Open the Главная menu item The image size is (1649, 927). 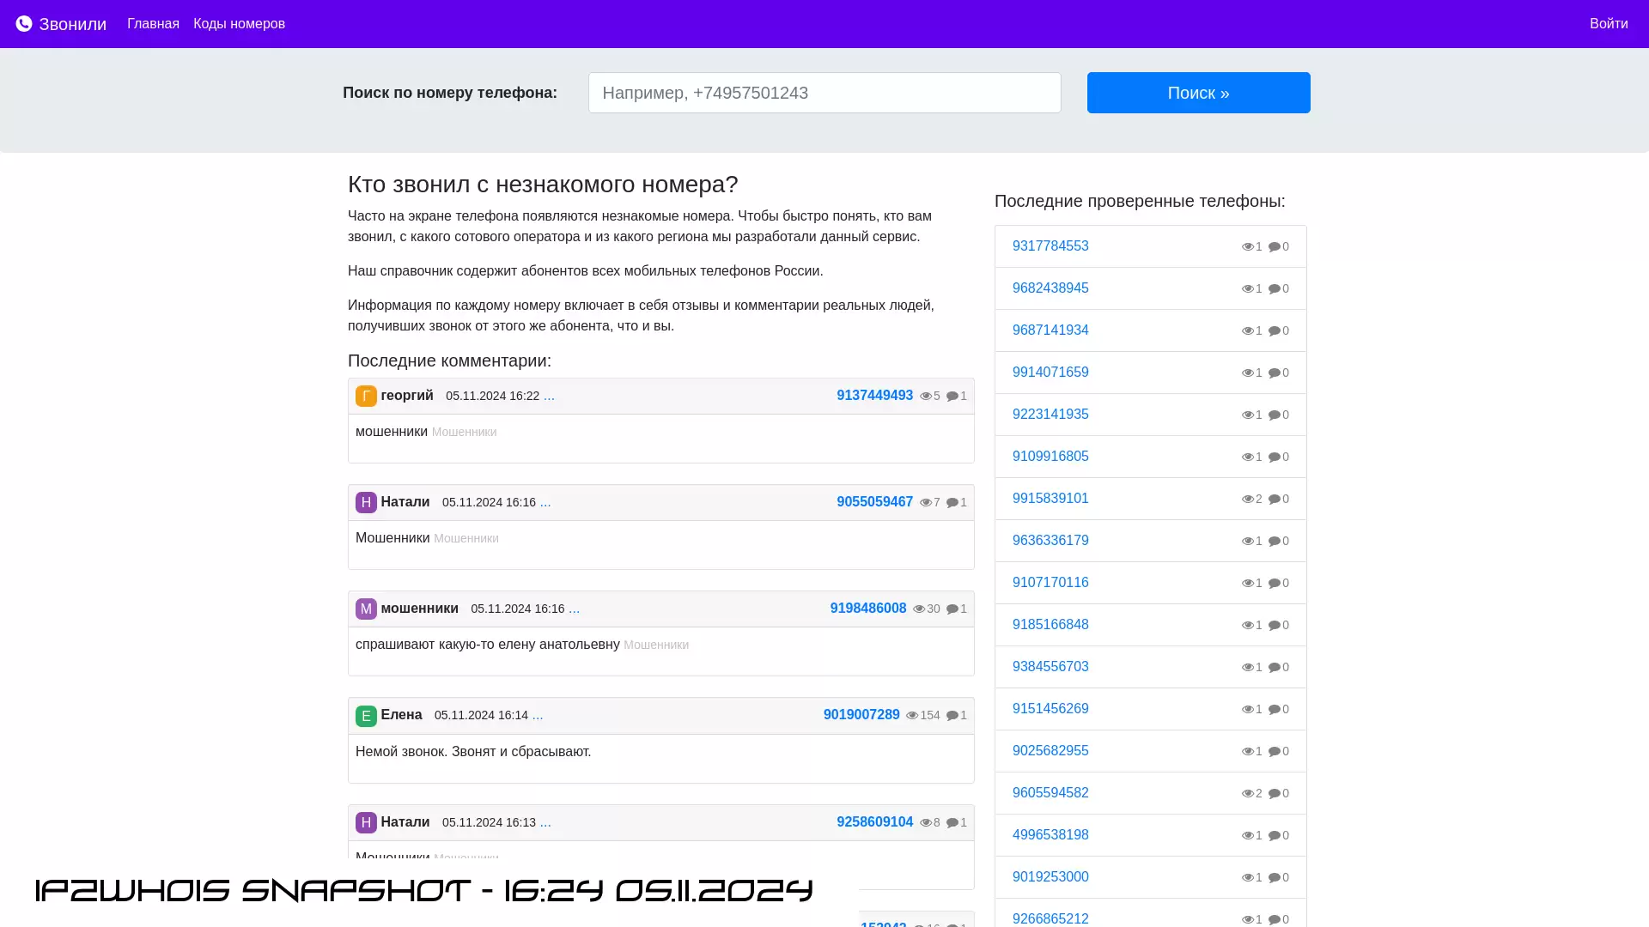coord(153,24)
